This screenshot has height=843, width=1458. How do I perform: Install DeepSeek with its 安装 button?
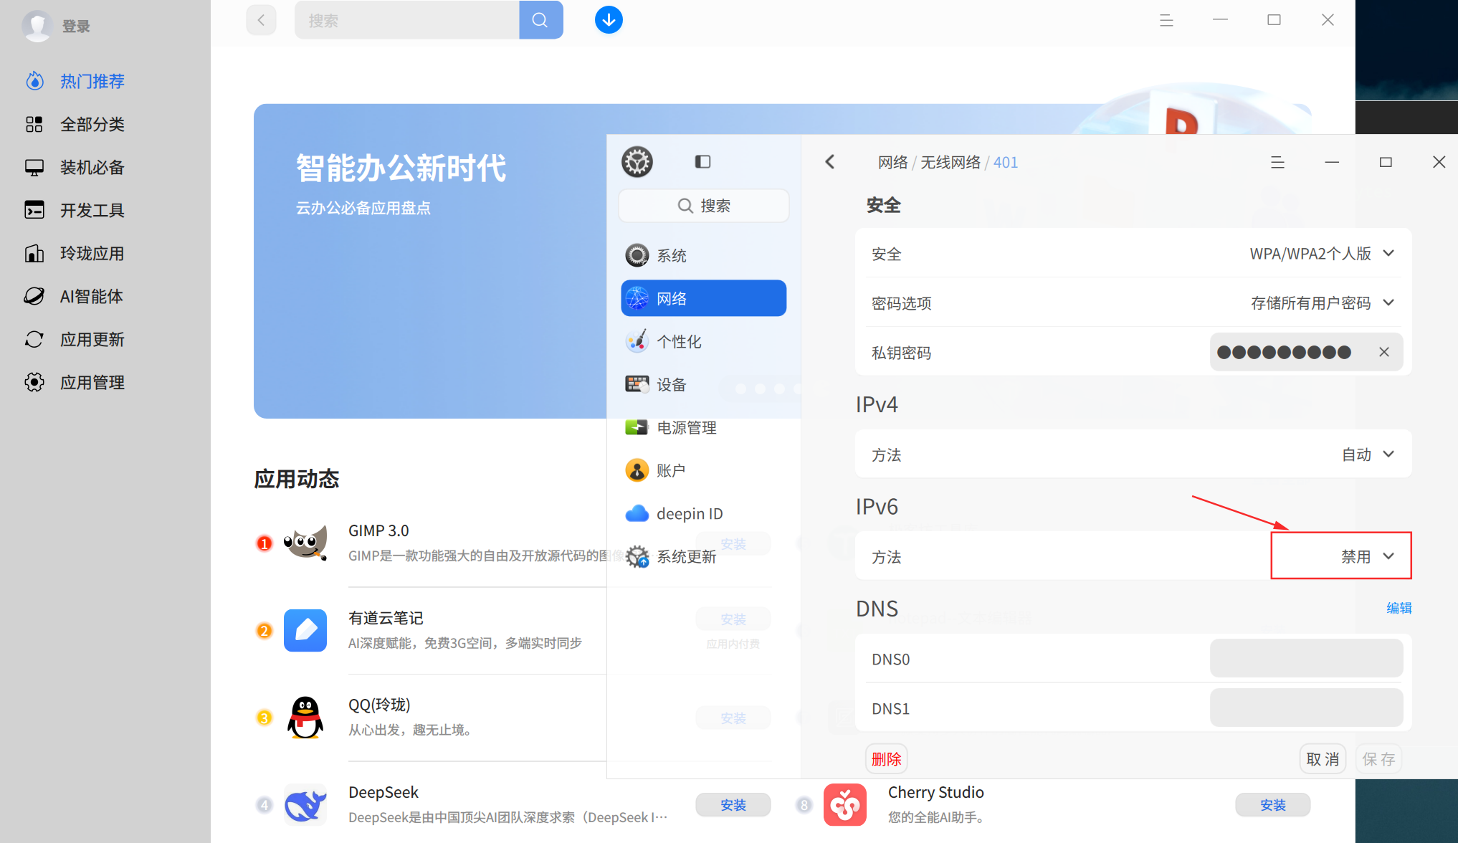click(733, 805)
